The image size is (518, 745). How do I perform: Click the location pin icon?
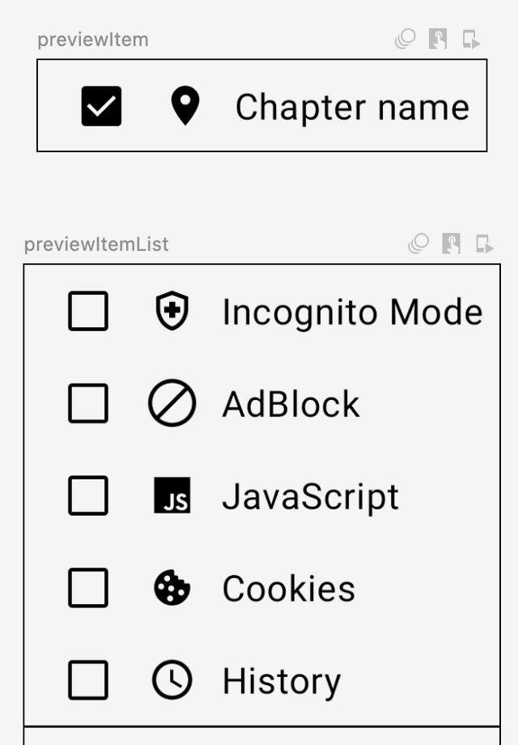tap(185, 106)
